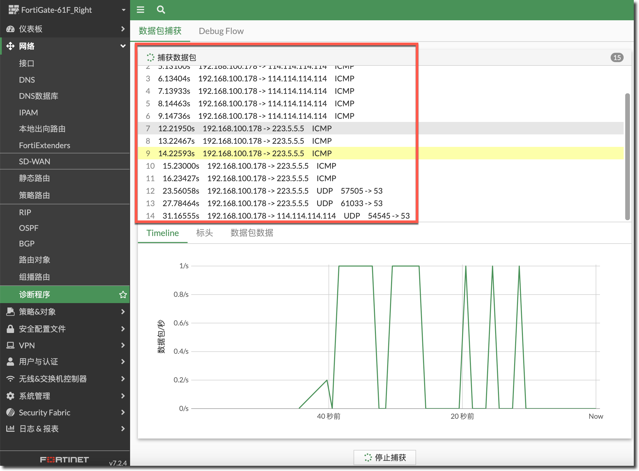This screenshot has height=471, width=639.
Task: Collapse the 网络 menu section
Action: 123,46
